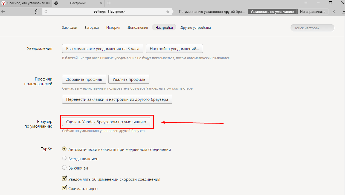Select the Настройки browser tab
345x195 pixels.
click(78, 3)
